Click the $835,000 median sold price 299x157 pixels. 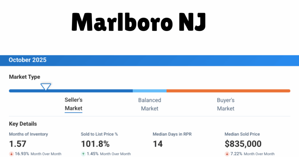pos(243,144)
